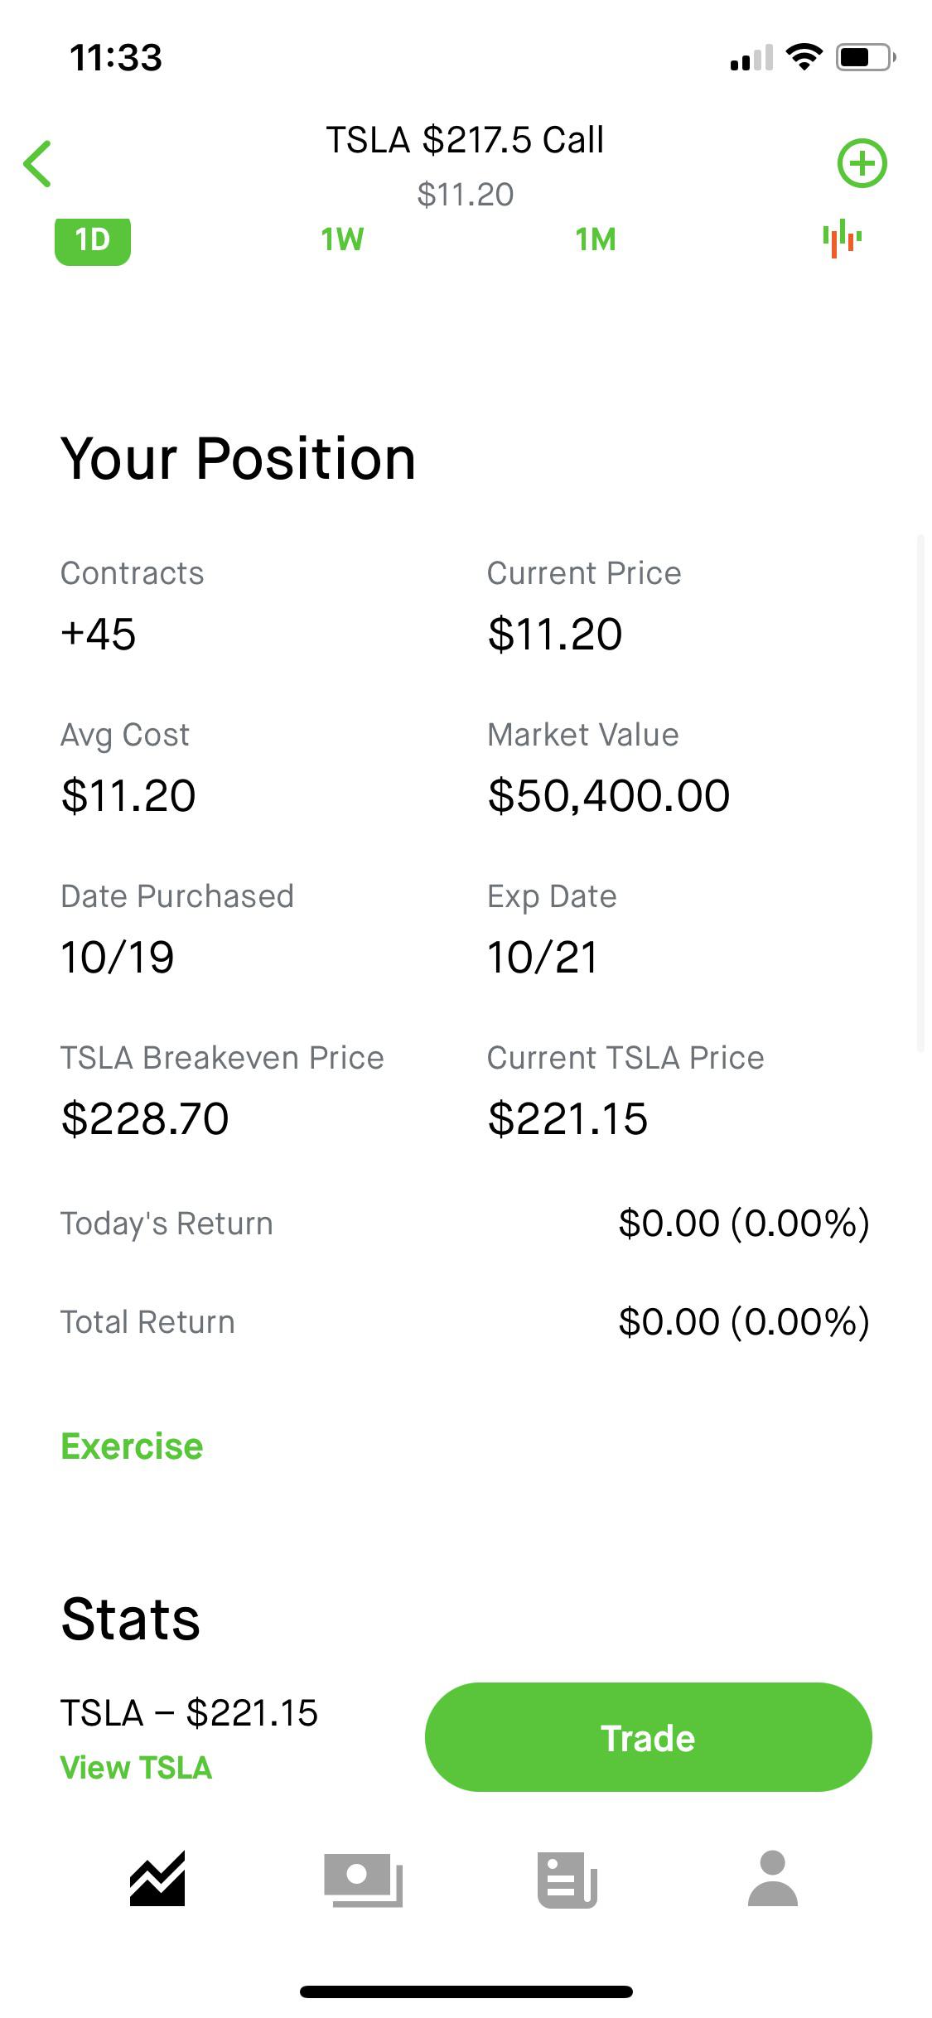Select the 1D chart range
932x2018 pixels.
point(93,240)
